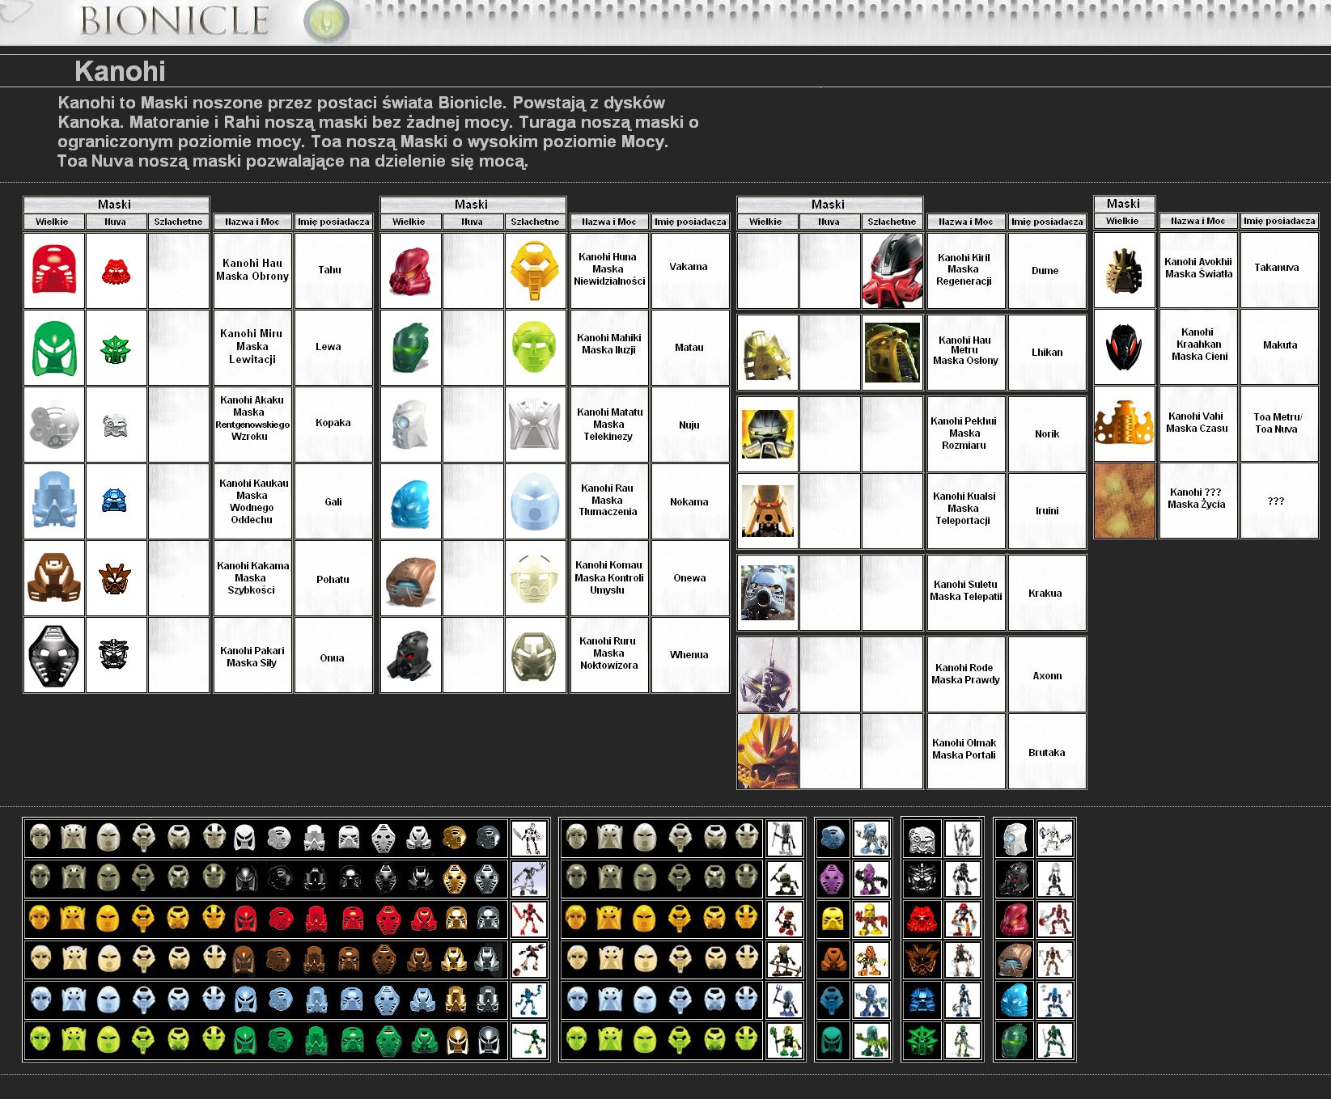Select Vakama's yellow Noble Huna mask

[x=535, y=271]
